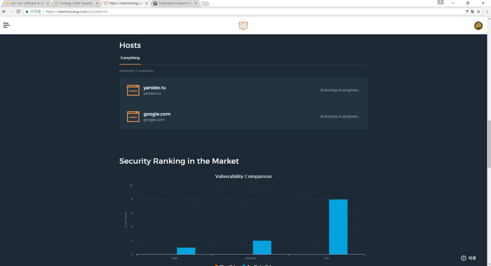
Task: Close the Horangi Cyber Security tab
Action: pyautogui.click(x=97, y=3)
